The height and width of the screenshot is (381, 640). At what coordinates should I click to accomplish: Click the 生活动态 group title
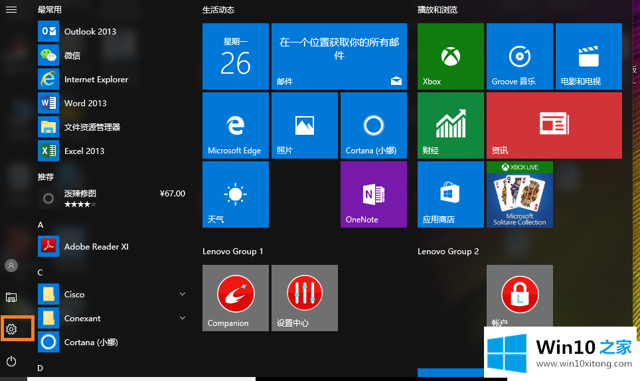click(218, 10)
